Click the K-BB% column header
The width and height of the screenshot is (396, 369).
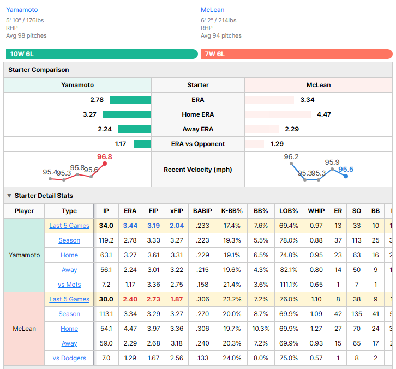click(x=232, y=211)
